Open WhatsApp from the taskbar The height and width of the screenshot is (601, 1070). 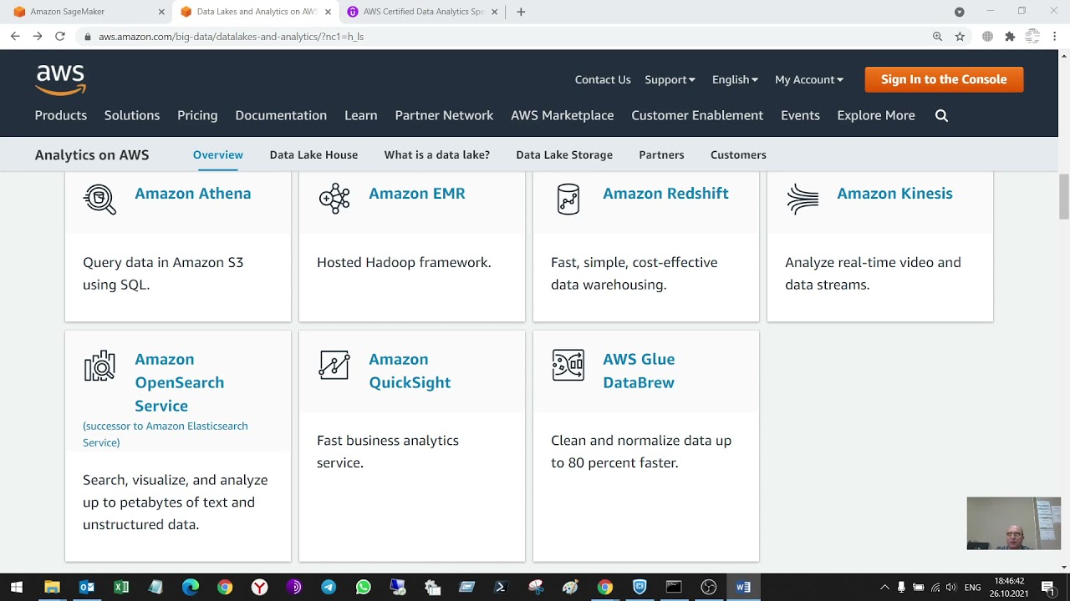point(363,587)
